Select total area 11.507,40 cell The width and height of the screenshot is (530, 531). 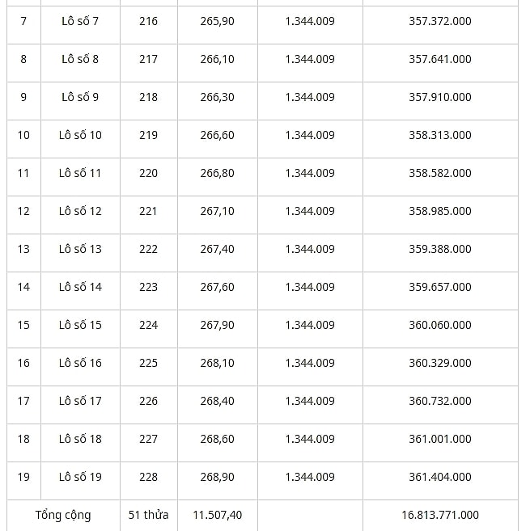click(x=218, y=515)
